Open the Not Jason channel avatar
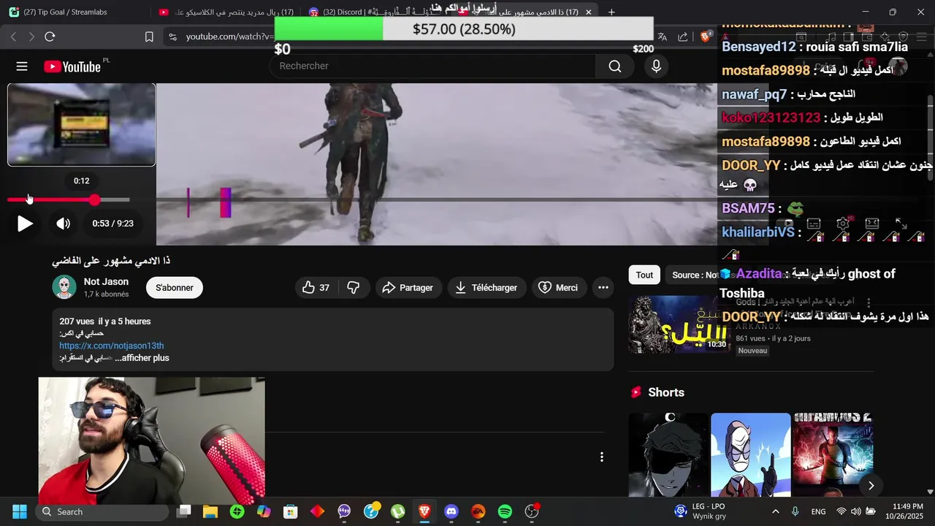The height and width of the screenshot is (526, 935). (64, 287)
